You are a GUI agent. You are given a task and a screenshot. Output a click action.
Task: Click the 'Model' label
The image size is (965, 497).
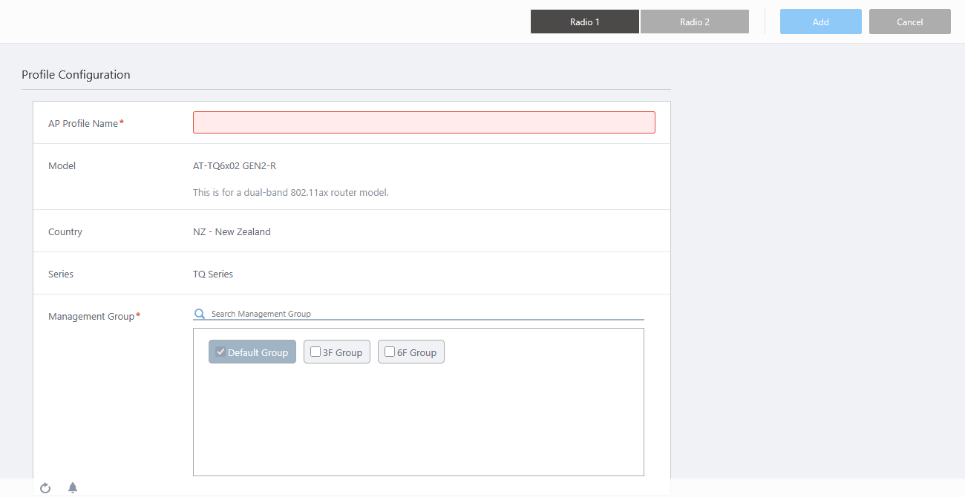pyautogui.click(x=62, y=165)
